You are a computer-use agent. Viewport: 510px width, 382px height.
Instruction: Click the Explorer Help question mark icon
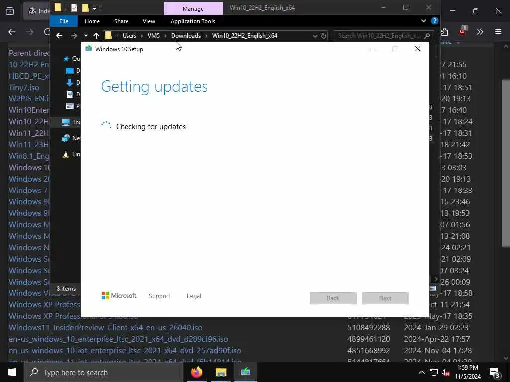click(434, 21)
